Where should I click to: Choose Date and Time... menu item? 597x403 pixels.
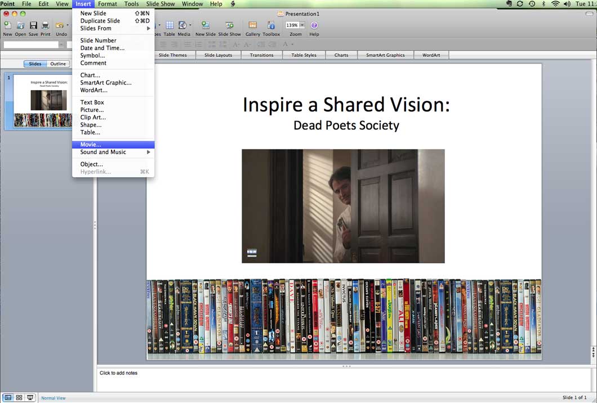[x=113, y=48]
